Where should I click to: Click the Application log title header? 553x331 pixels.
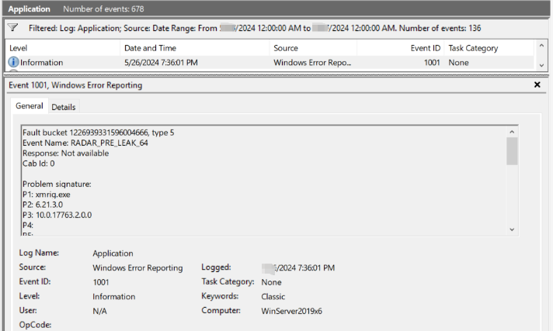[x=29, y=9]
